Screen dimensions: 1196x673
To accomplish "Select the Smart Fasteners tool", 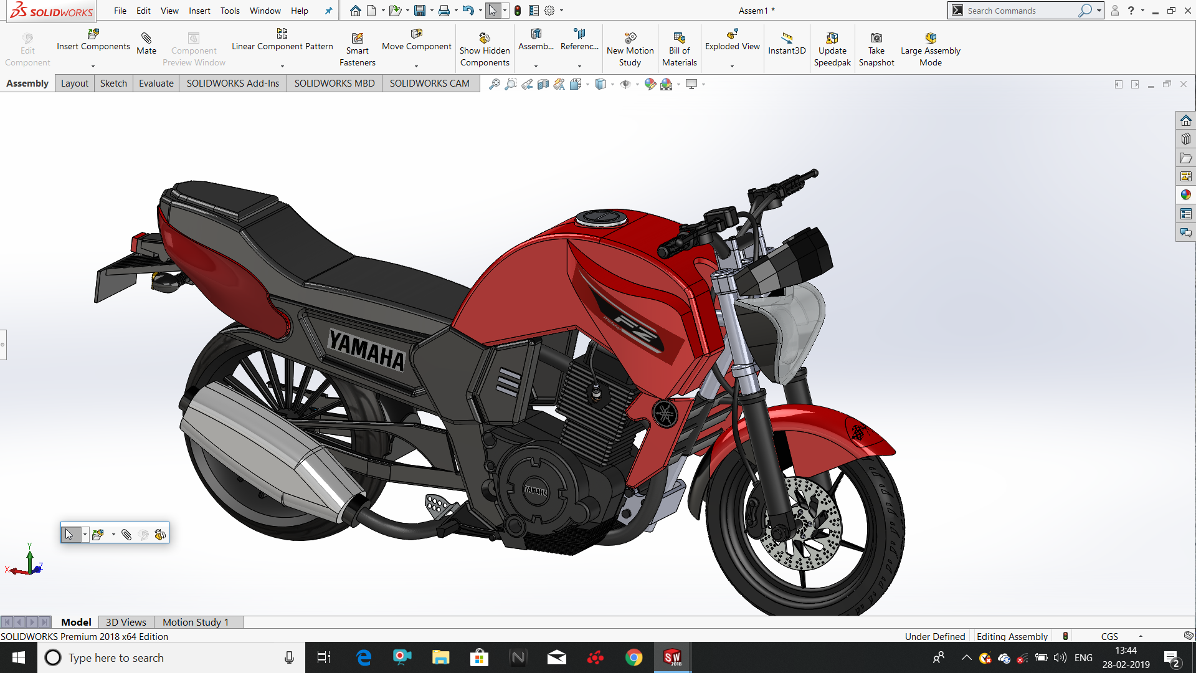I will click(358, 47).
